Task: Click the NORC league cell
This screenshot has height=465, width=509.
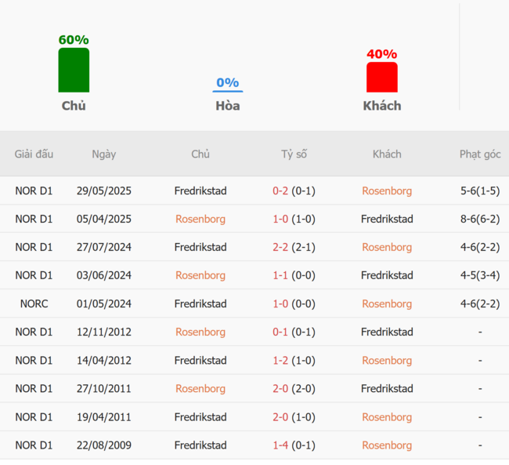Action: 34,303
